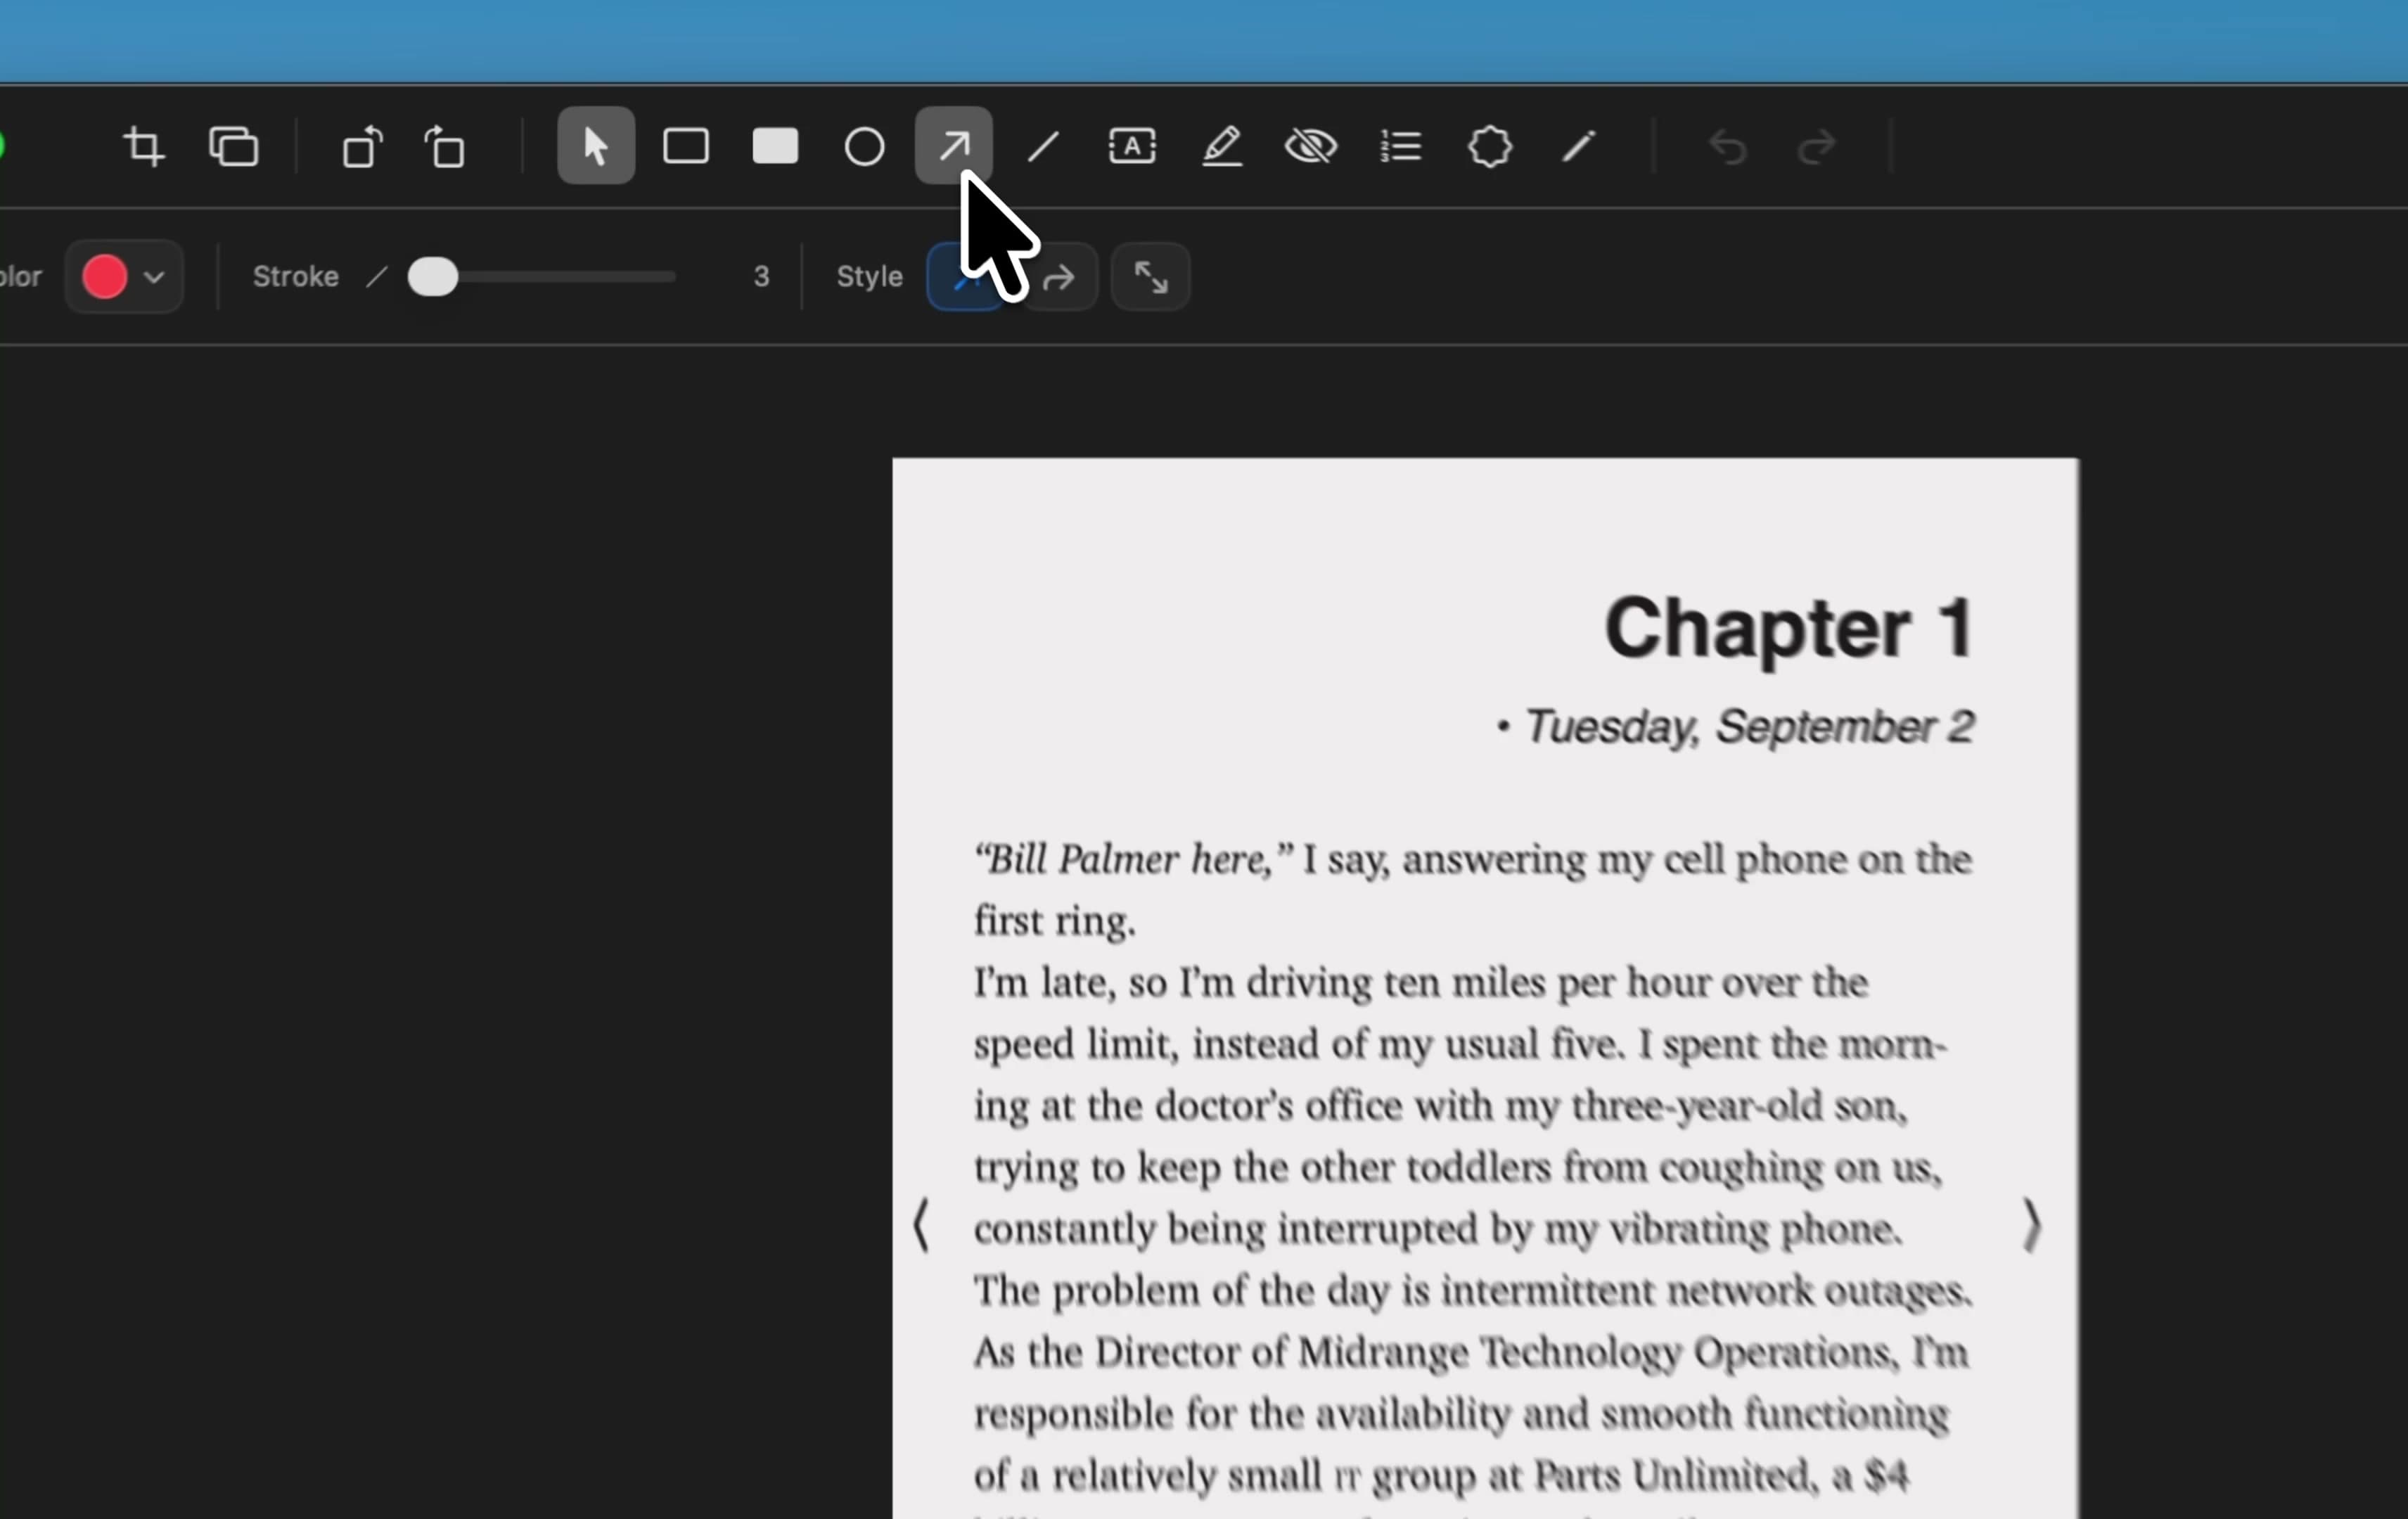
Task: Go to next page in document
Action: coord(2031,1225)
